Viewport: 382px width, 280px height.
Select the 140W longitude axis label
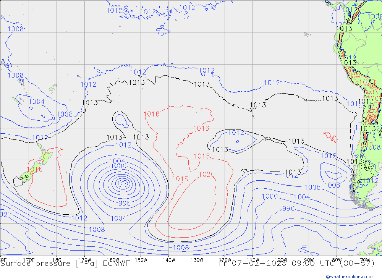[x=169, y=260]
